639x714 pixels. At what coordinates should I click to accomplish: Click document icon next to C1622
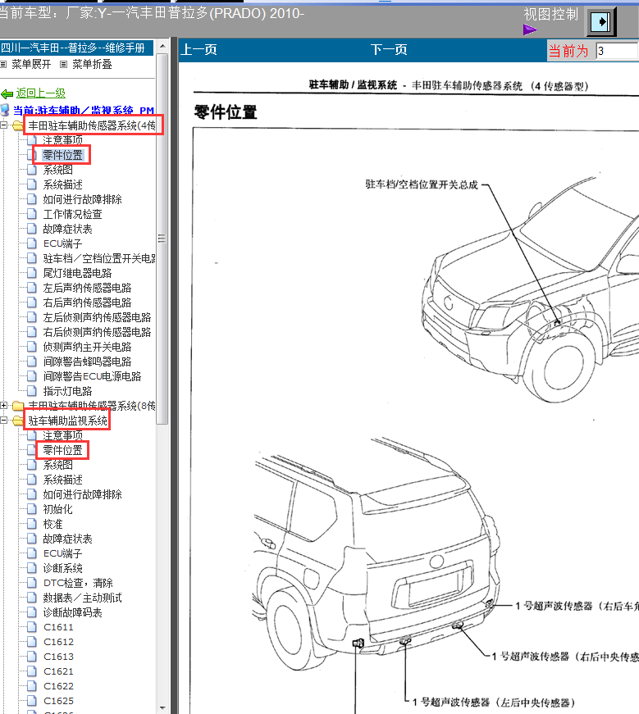click(31, 686)
